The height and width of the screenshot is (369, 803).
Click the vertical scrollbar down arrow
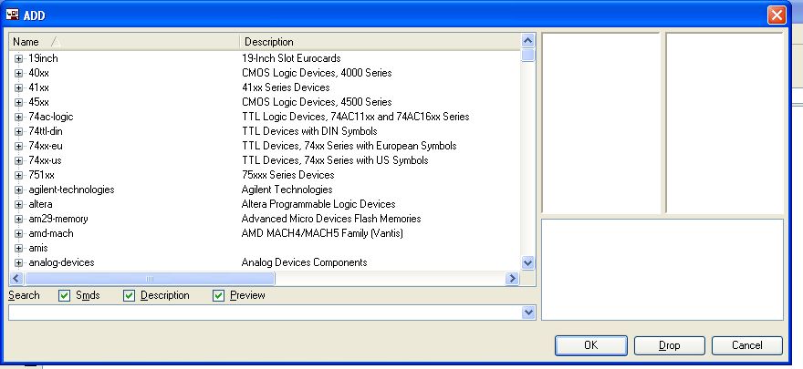tap(527, 262)
